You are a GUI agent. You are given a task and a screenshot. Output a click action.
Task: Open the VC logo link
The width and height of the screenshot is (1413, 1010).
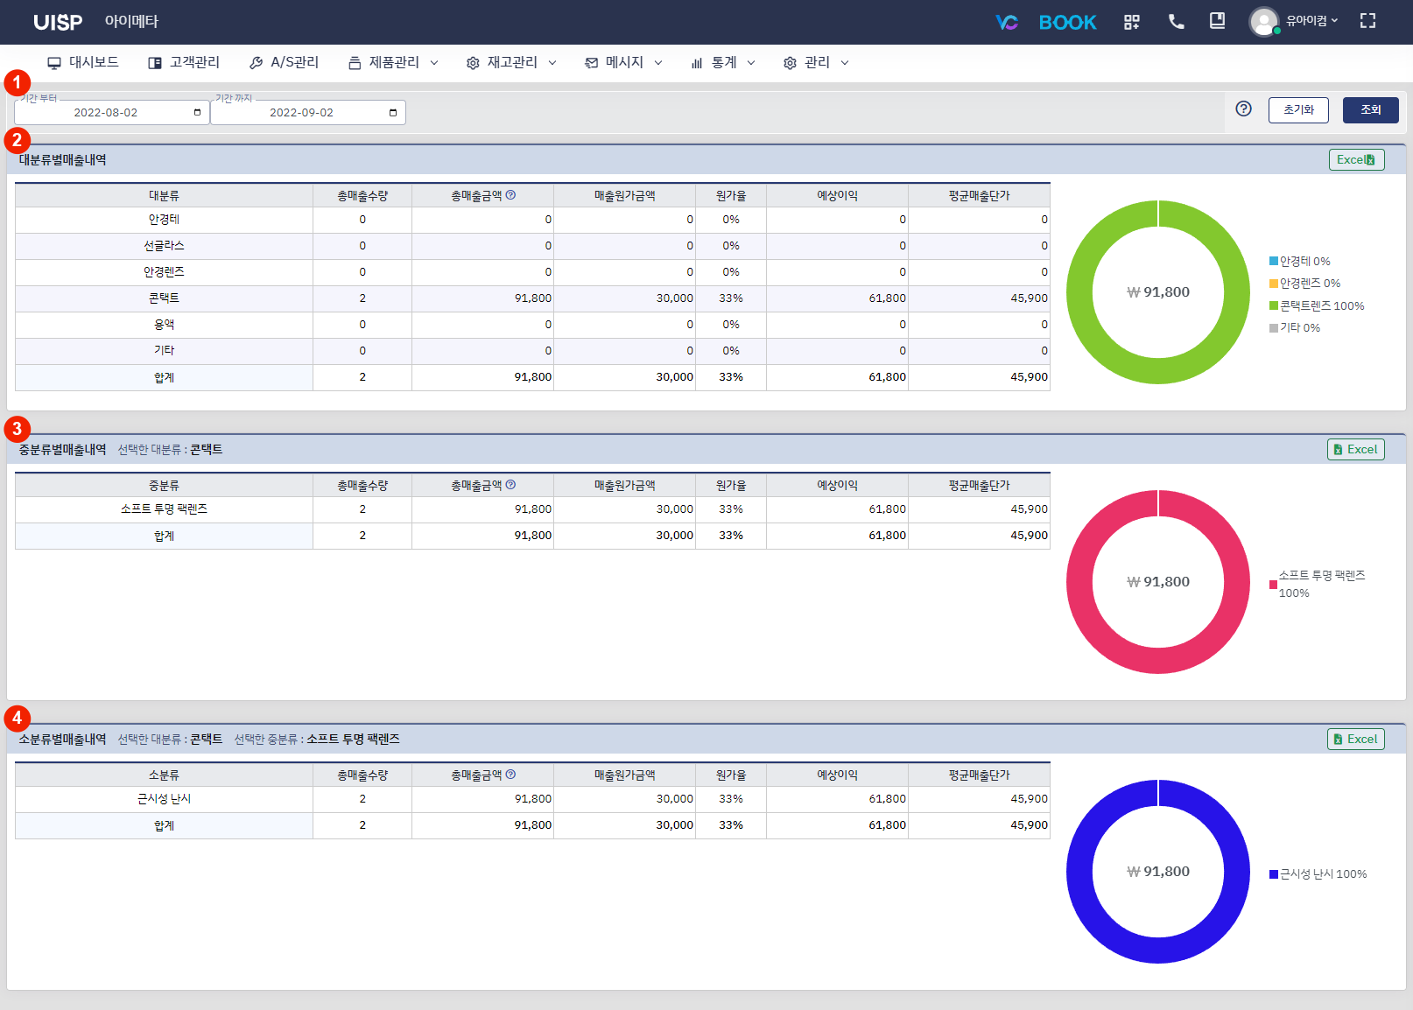click(1007, 22)
